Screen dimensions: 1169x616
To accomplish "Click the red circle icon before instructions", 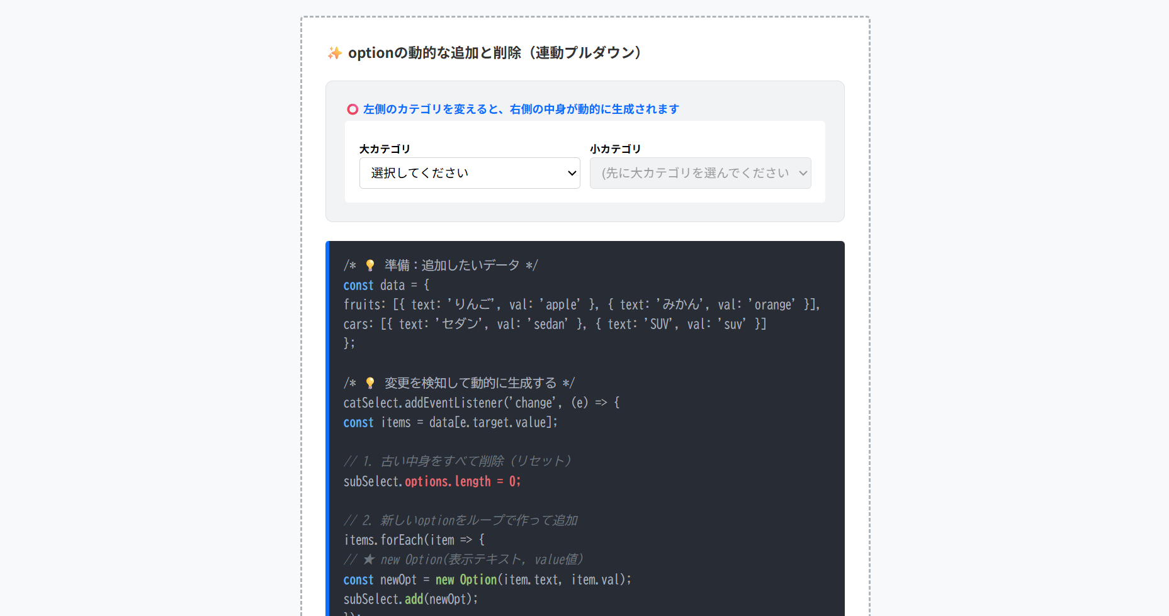I will click(x=352, y=109).
